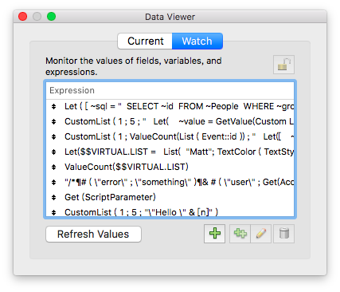Click the Refresh Values button

click(x=93, y=234)
